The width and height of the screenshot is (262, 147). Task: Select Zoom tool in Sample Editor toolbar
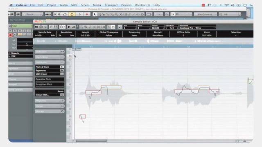tap(86, 27)
